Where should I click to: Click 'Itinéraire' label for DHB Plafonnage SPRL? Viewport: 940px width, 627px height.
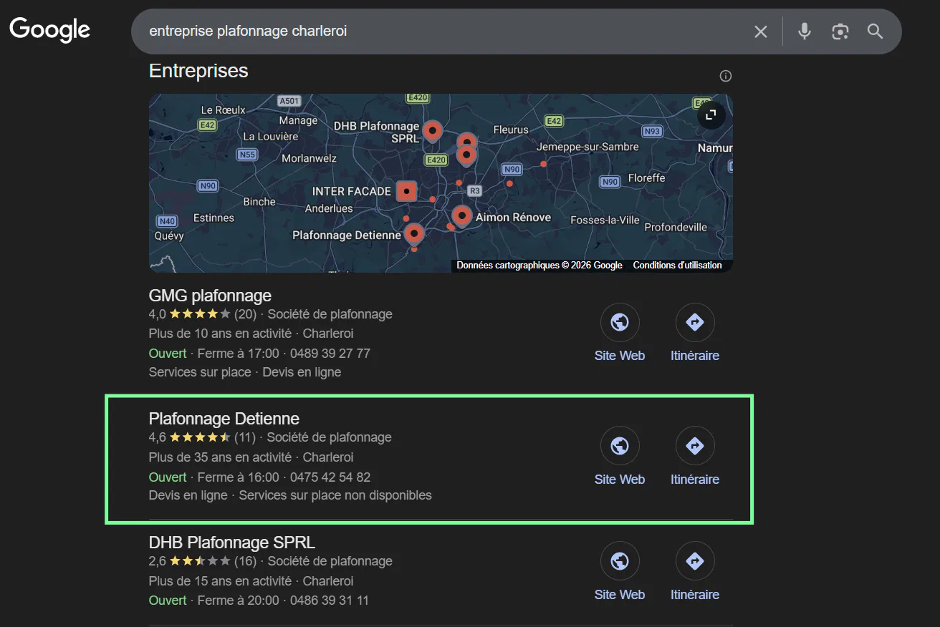pos(695,595)
